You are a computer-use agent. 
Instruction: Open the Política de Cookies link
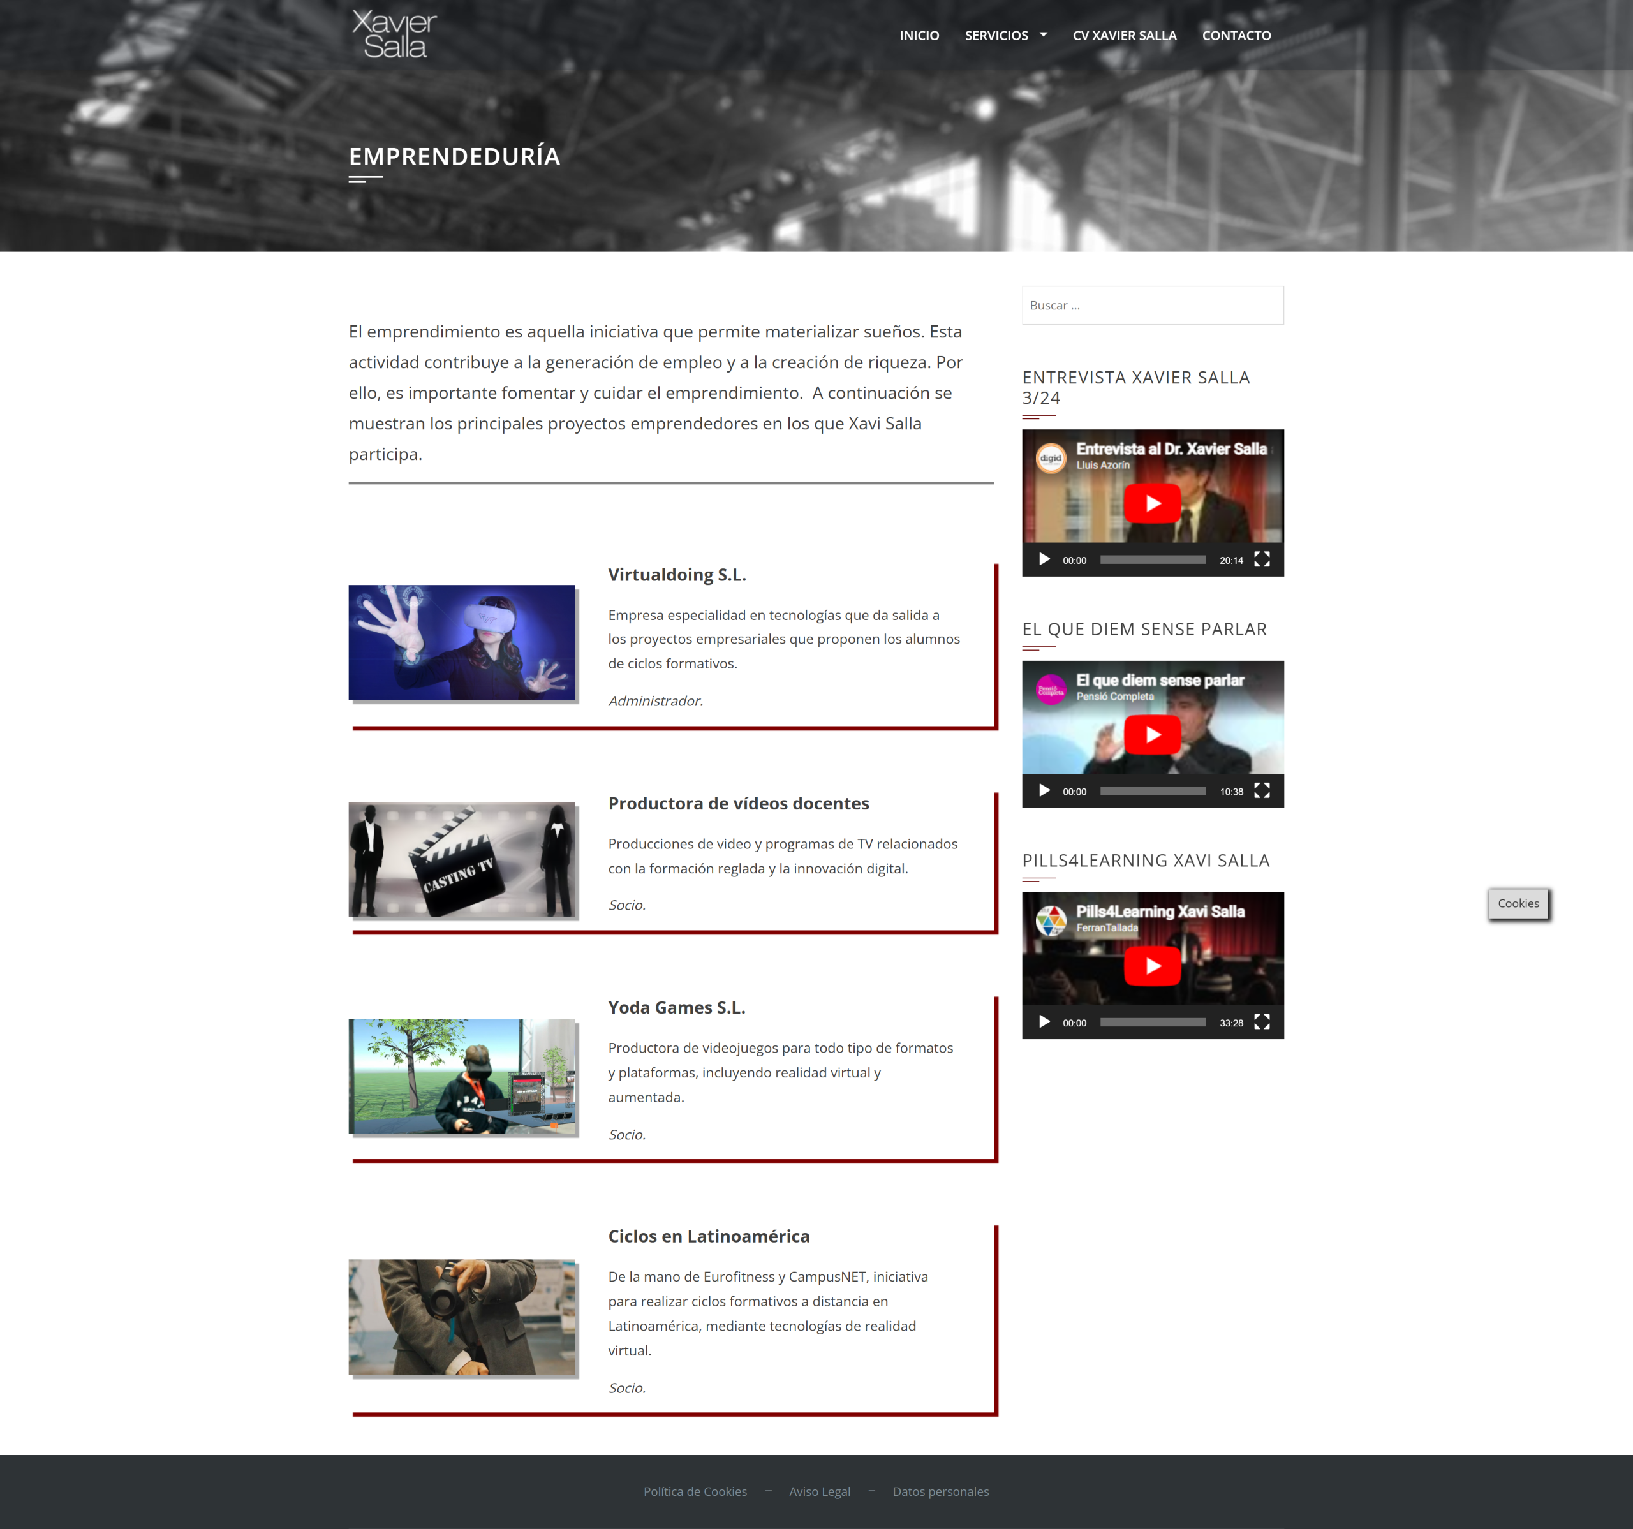pos(695,1491)
